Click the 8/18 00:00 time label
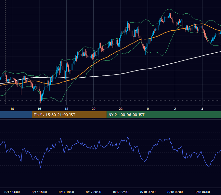This screenshot has width=221, height=195. (148, 192)
